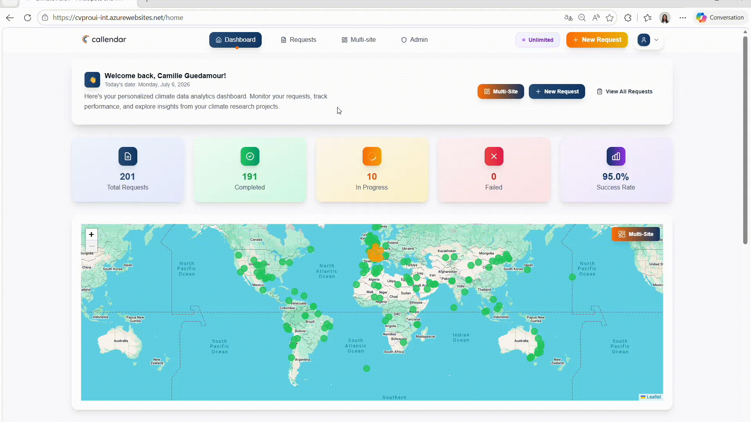
Task: Click the browser profile picture
Action: pos(665,18)
